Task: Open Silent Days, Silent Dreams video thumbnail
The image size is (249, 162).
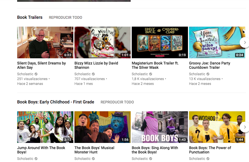Action: click(x=45, y=42)
